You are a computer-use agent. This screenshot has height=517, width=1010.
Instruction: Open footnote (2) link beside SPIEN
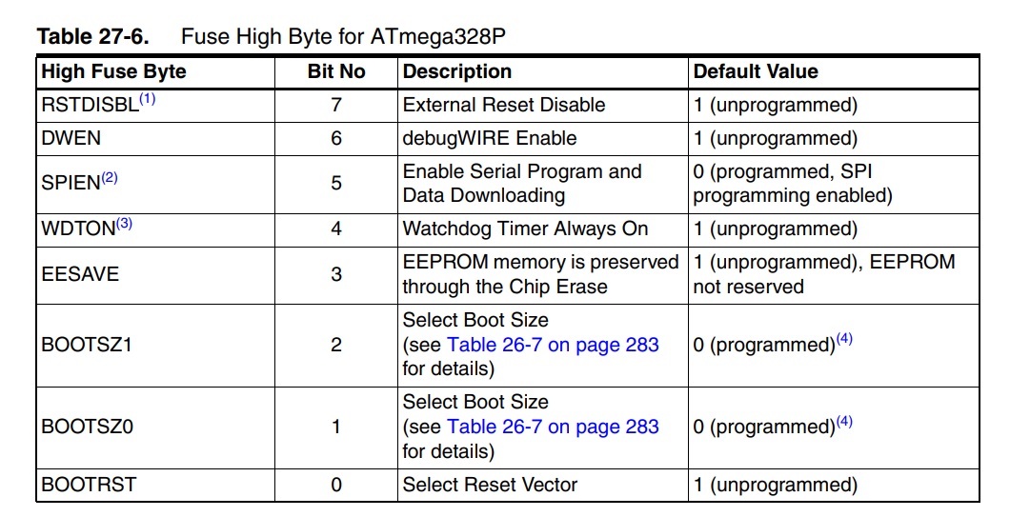pos(110,177)
